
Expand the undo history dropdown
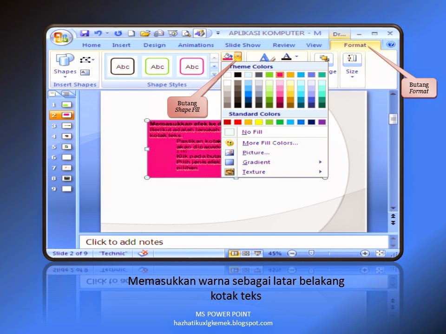tap(107, 33)
